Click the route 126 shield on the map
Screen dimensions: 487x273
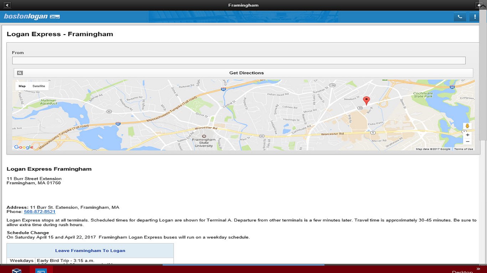(332, 85)
